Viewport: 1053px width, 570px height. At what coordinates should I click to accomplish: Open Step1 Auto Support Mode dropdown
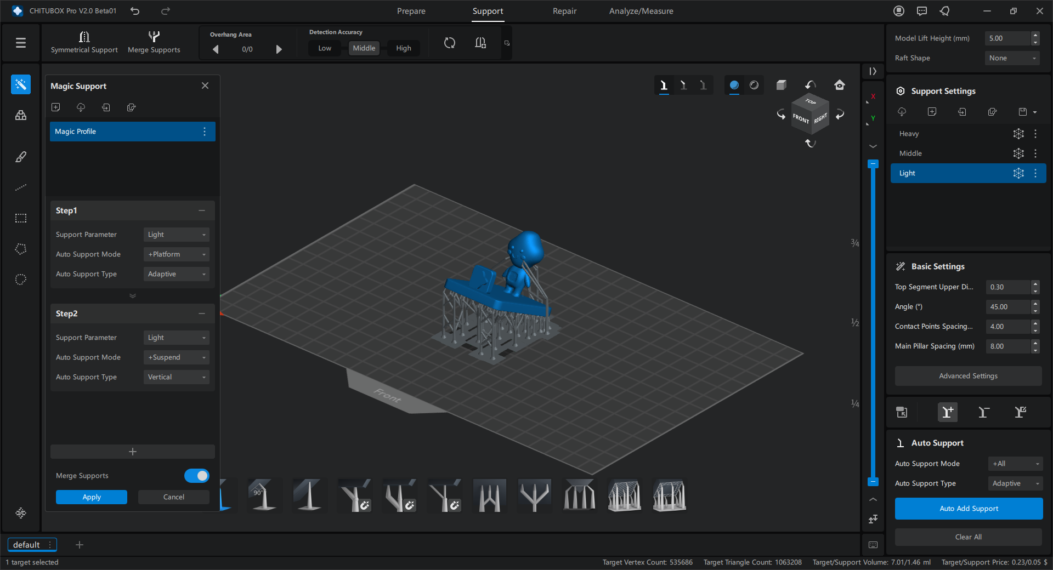tap(176, 254)
